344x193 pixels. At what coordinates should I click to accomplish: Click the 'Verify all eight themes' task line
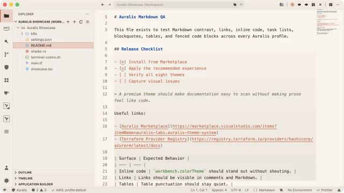coord(149,75)
